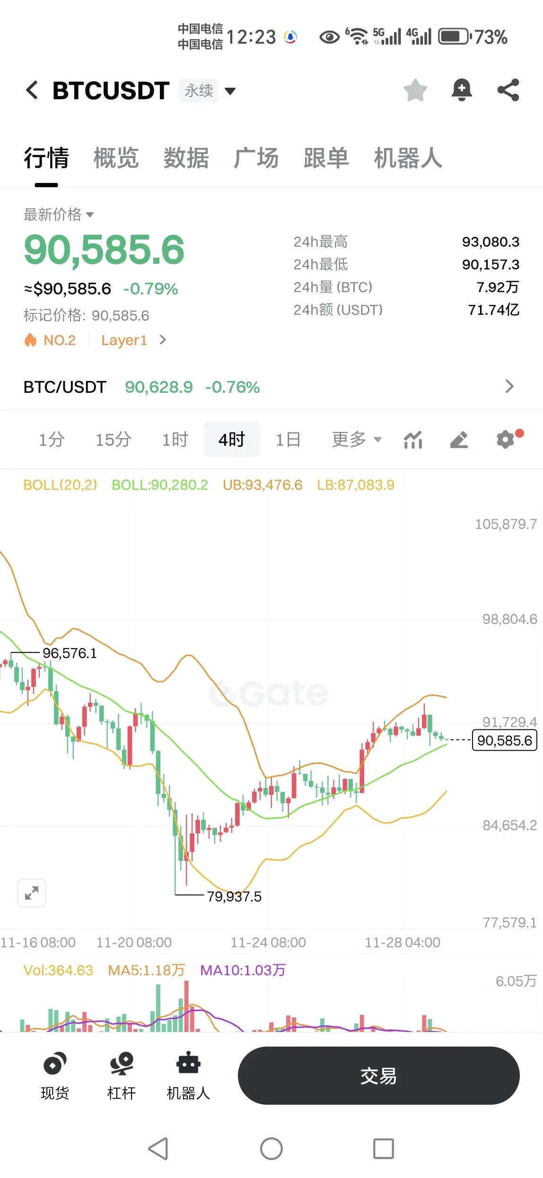Expand the 最新价格 price type dropdown
Viewport: 543px width, 1178px height.
pyautogui.click(x=59, y=215)
